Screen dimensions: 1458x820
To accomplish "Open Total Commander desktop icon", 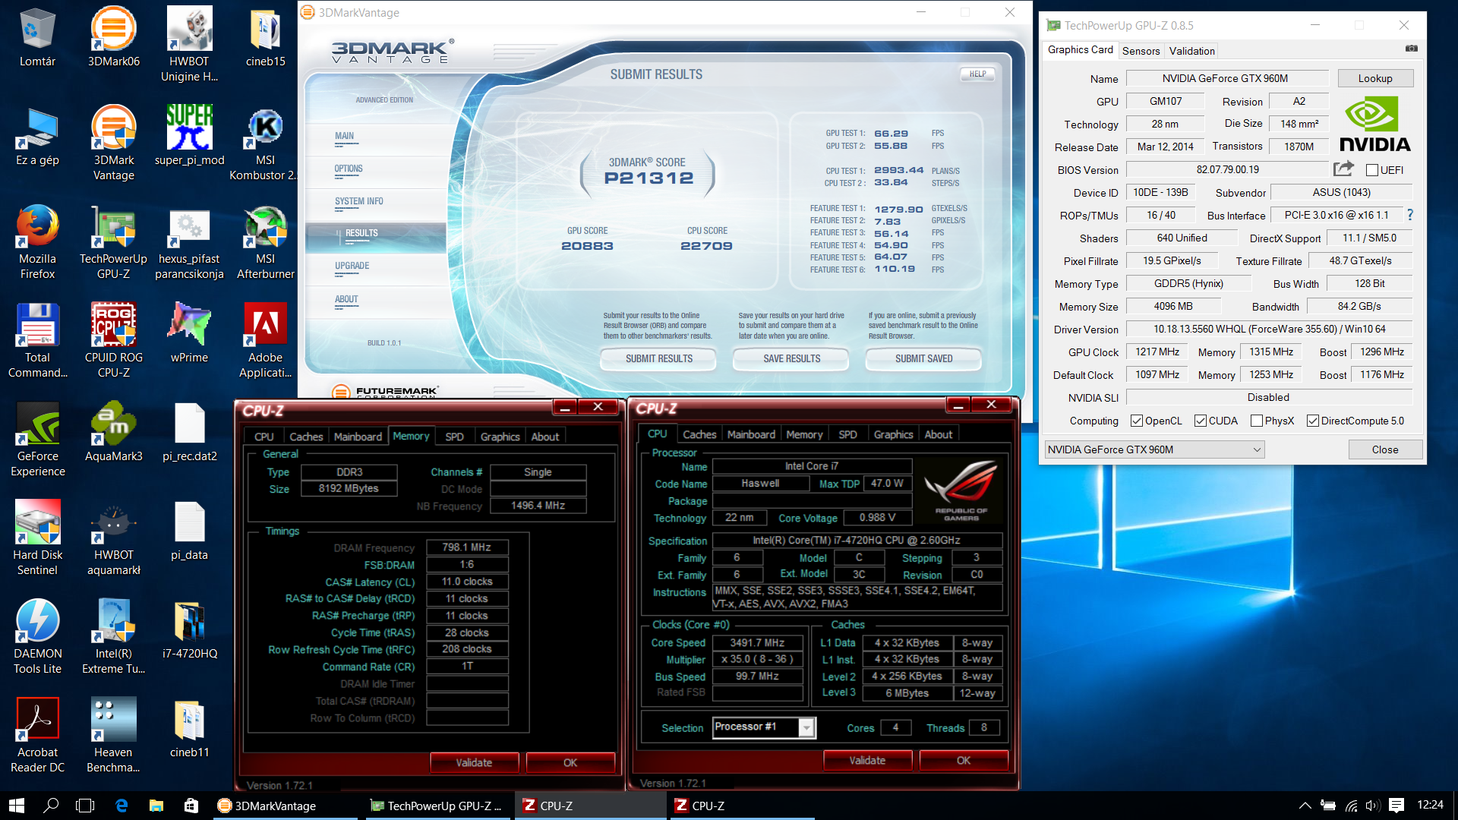I will pyautogui.click(x=37, y=340).
